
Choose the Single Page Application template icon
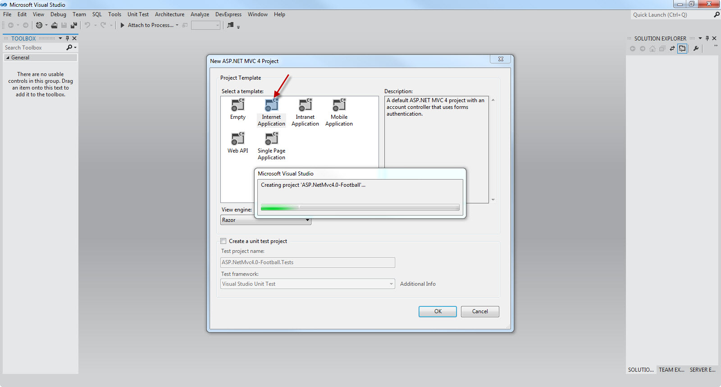coord(271,139)
